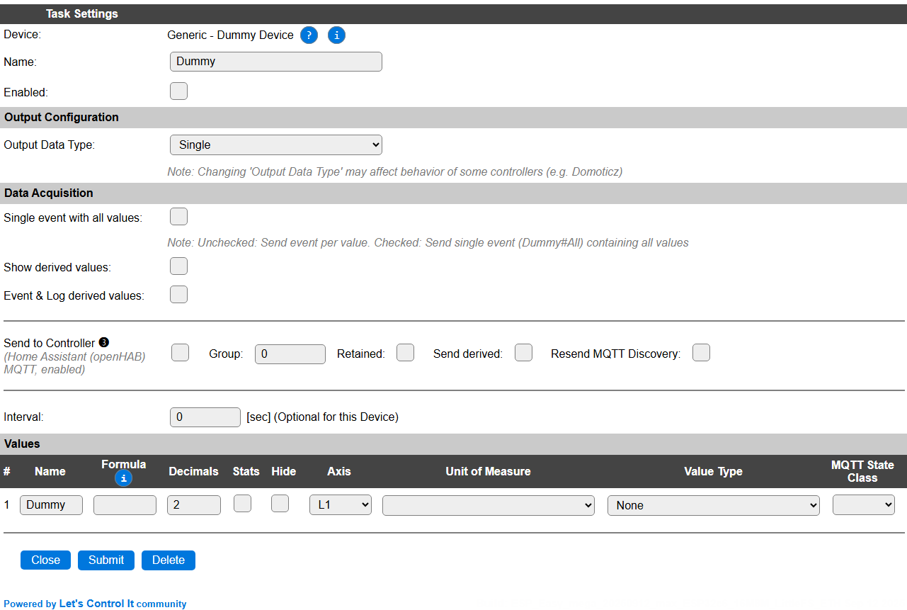The image size is (907, 610).
Task: Click the Generic - Dummy Device text
Action: [230, 35]
